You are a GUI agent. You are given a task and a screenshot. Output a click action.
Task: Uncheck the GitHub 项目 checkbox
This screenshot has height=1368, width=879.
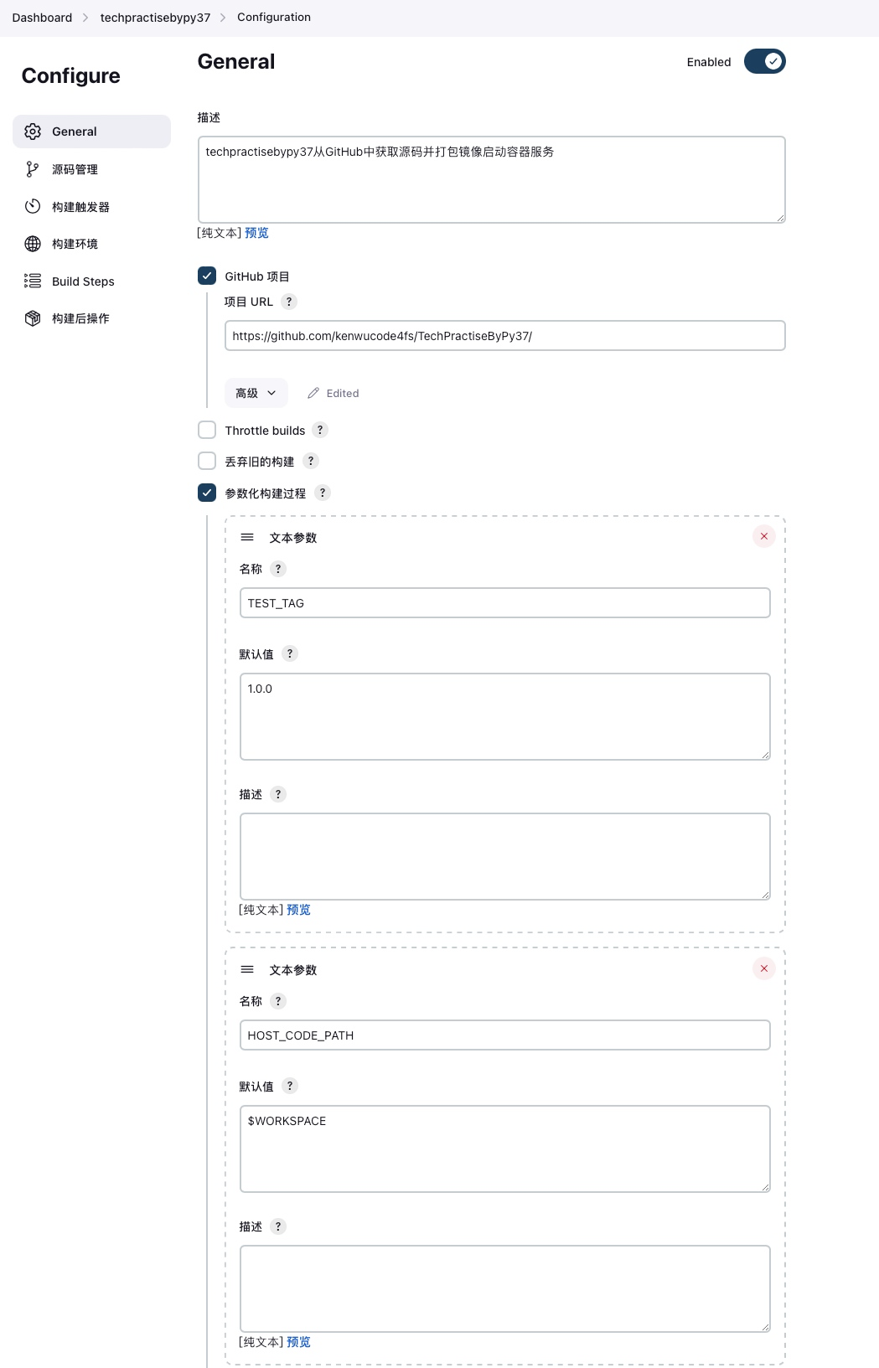coord(207,276)
